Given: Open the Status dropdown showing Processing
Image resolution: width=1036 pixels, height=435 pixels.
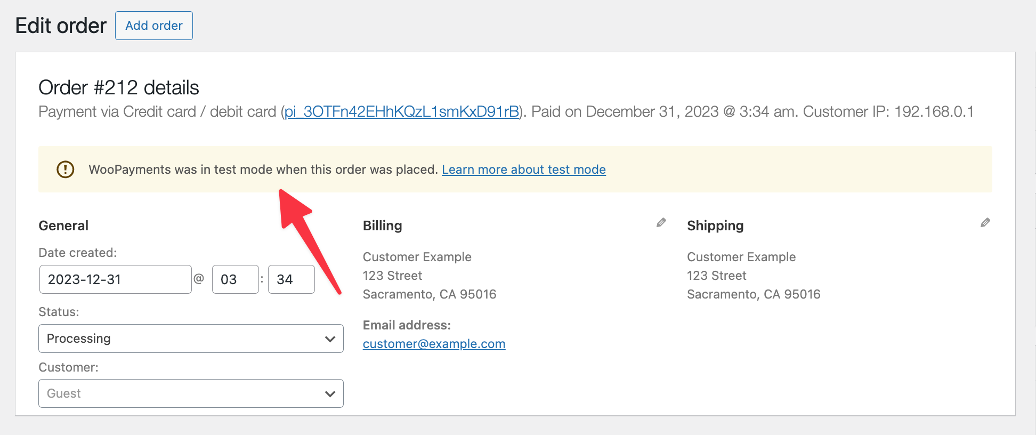Looking at the screenshot, I should [x=191, y=339].
